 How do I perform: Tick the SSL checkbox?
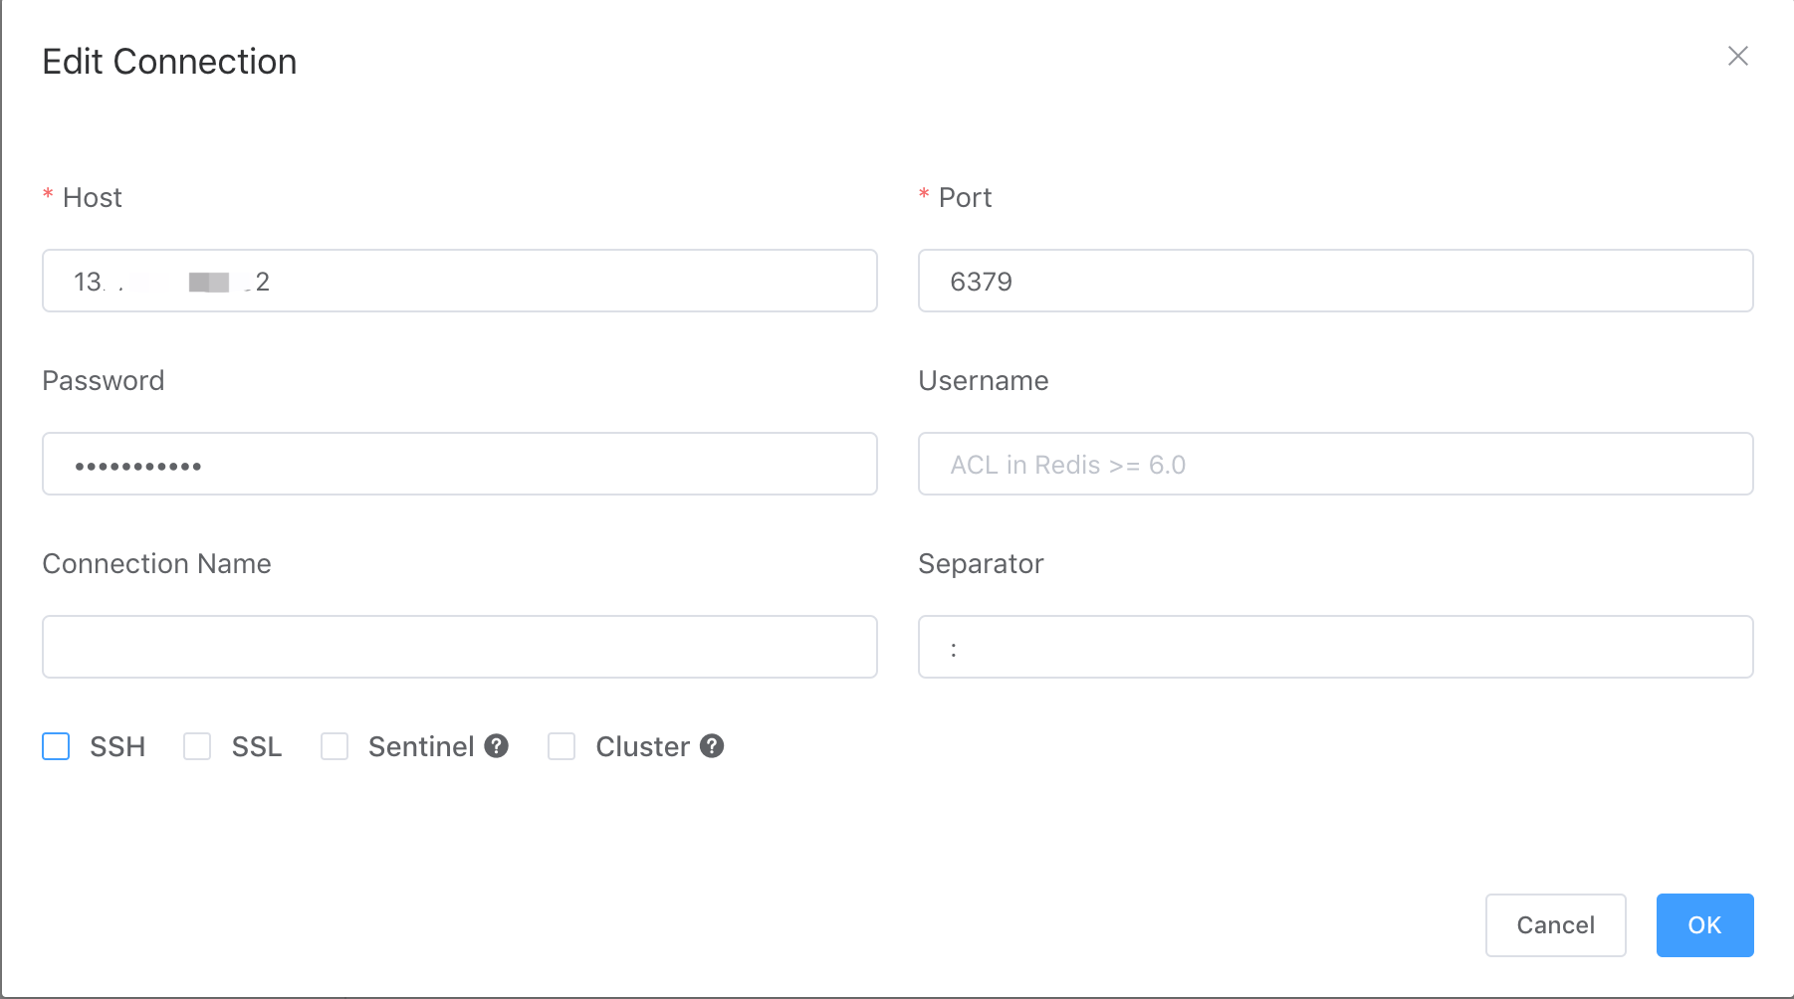[197, 746]
